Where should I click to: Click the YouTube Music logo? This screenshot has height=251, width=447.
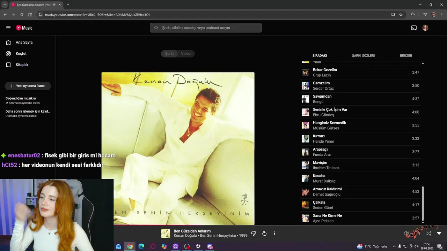(24, 28)
